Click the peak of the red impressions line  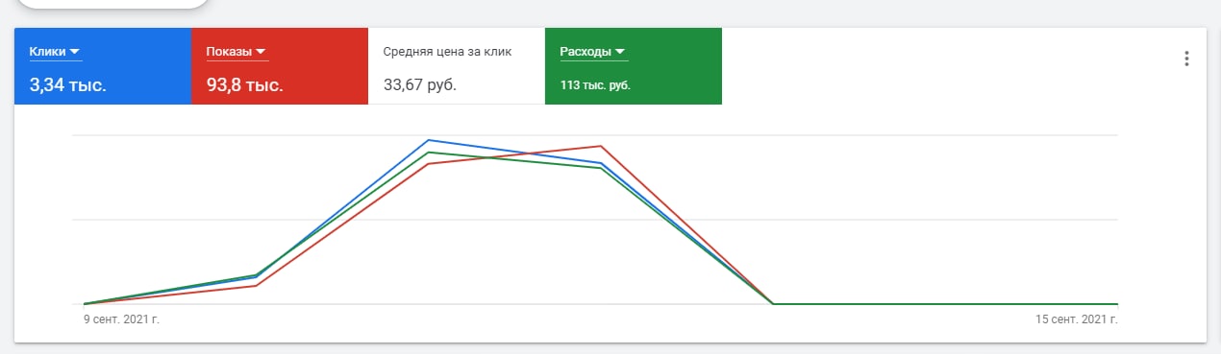point(601,146)
